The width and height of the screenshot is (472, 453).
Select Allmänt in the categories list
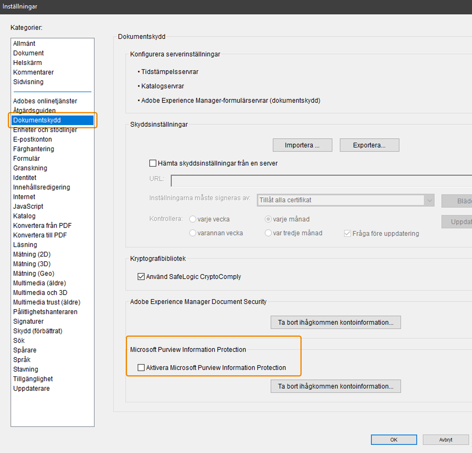[24, 43]
